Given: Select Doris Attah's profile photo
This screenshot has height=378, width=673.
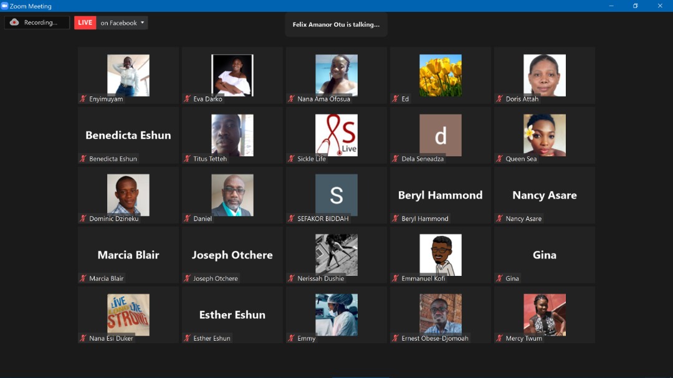Looking at the screenshot, I should tap(545, 75).
